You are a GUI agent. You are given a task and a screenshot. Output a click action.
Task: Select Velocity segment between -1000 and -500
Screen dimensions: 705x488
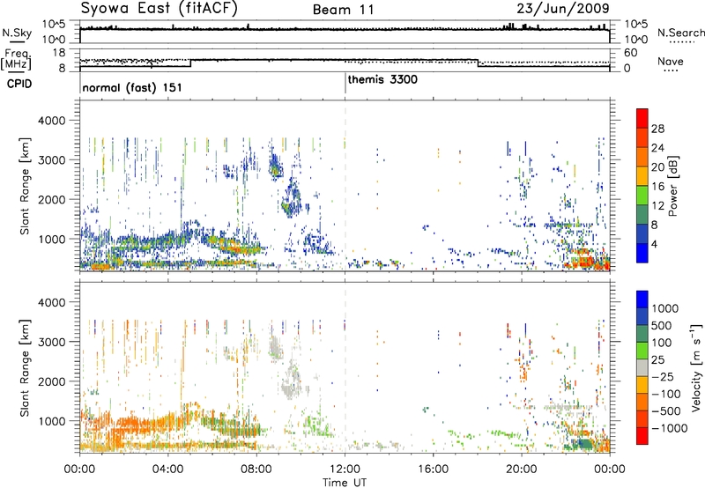tap(642, 418)
